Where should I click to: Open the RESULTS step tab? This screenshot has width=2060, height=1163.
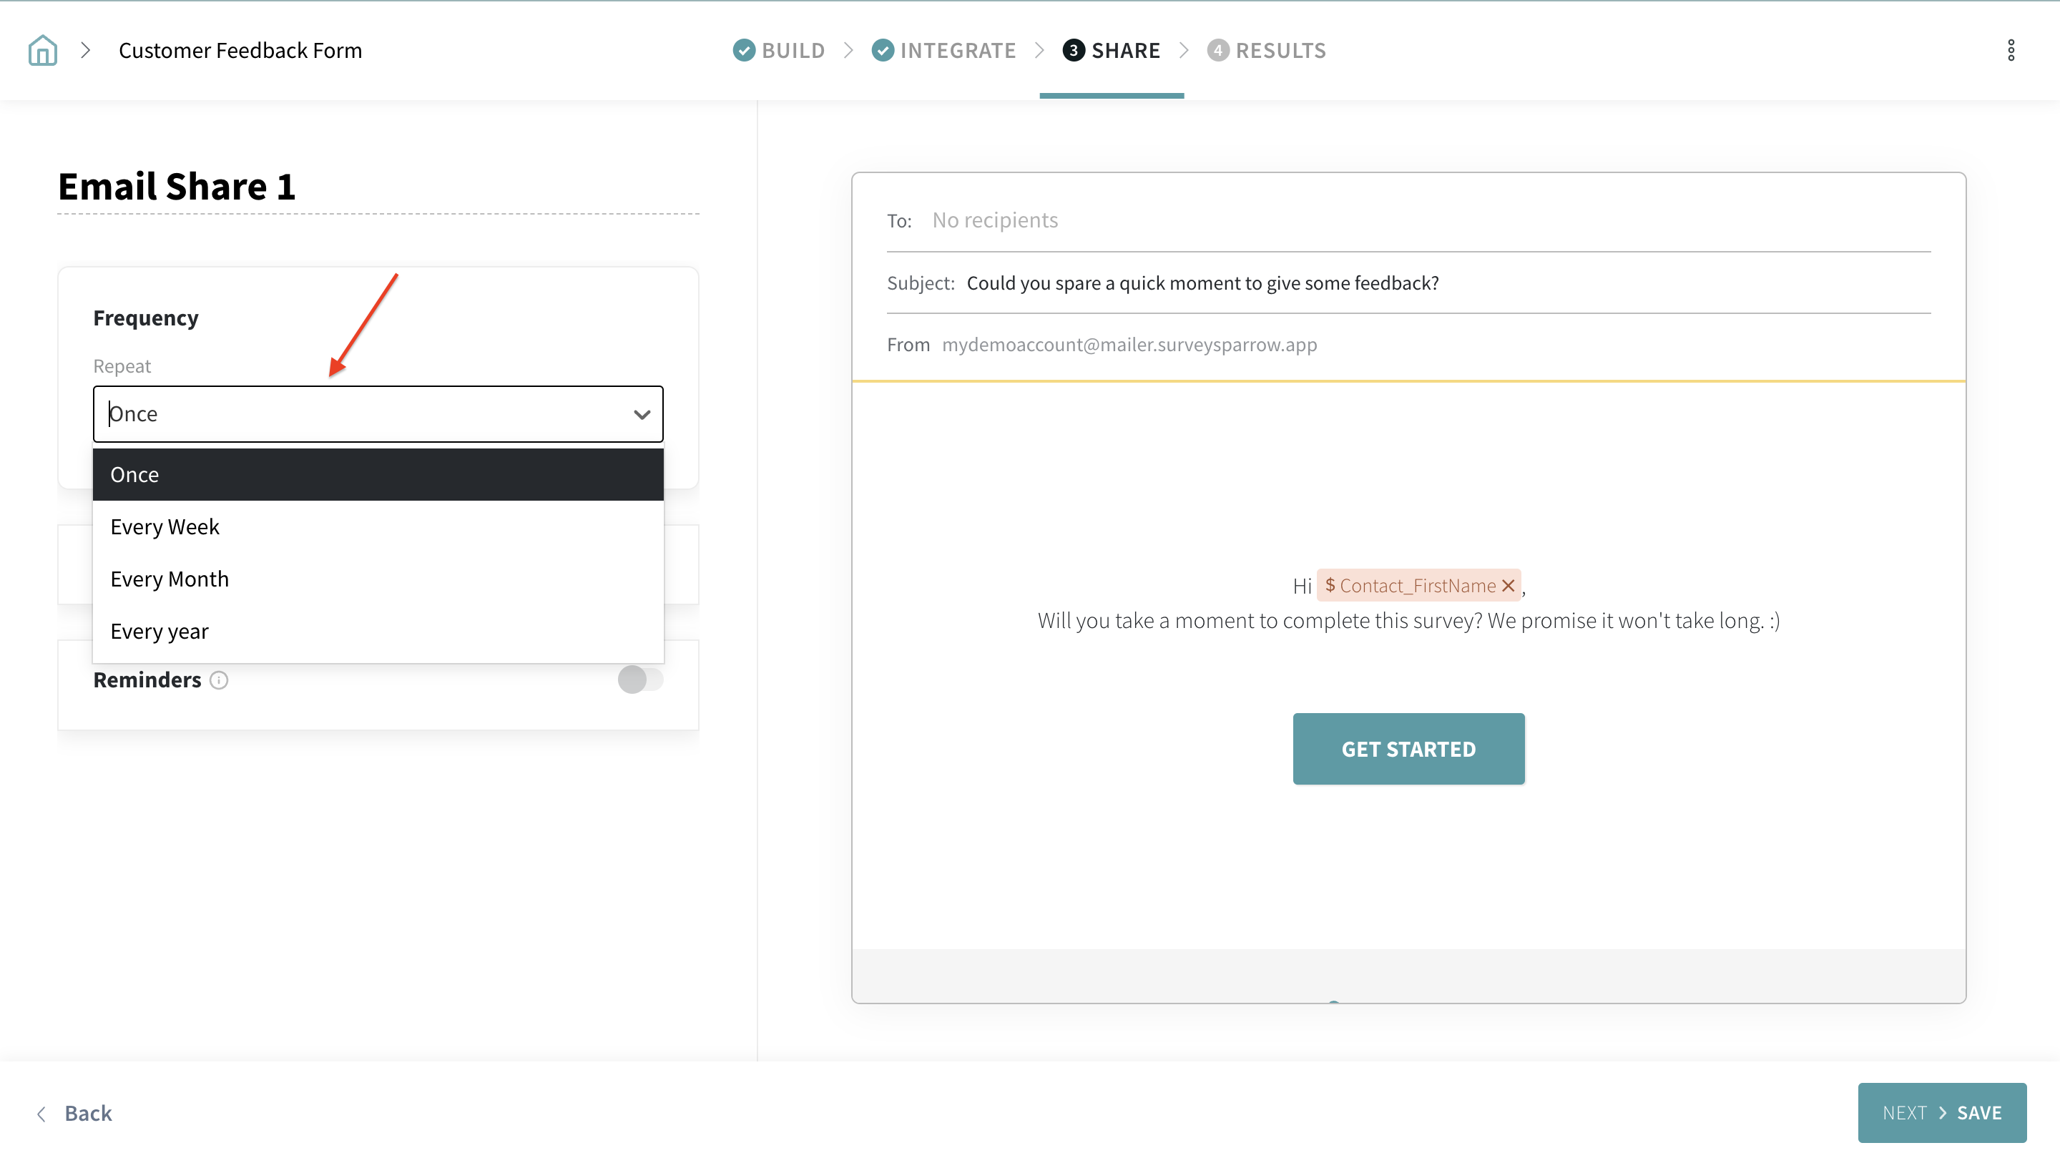click(x=1280, y=50)
